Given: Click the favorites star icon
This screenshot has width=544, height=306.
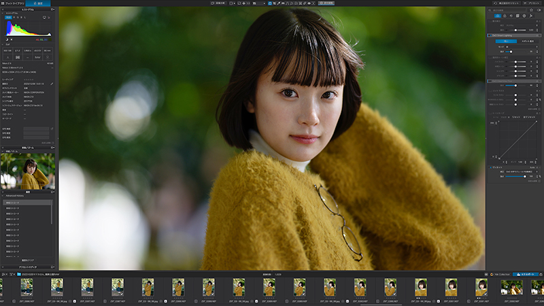Looking at the screenshot, I should 531,10.
